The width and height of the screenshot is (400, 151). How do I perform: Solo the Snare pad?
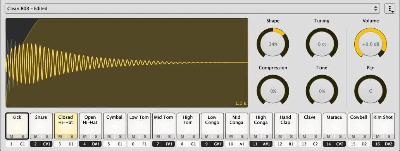click(x=47, y=136)
